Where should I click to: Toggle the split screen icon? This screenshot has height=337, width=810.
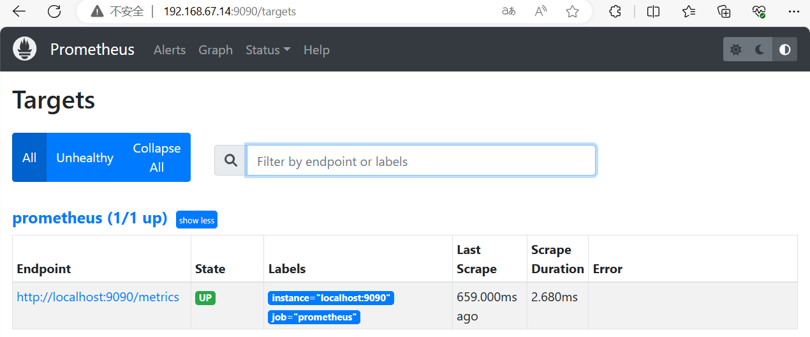(x=653, y=11)
